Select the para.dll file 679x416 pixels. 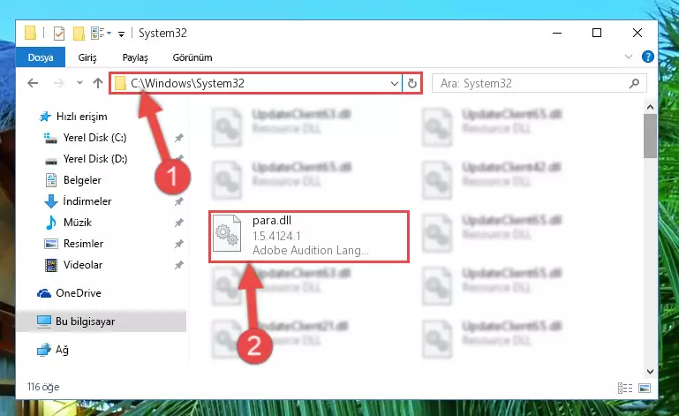309,236
